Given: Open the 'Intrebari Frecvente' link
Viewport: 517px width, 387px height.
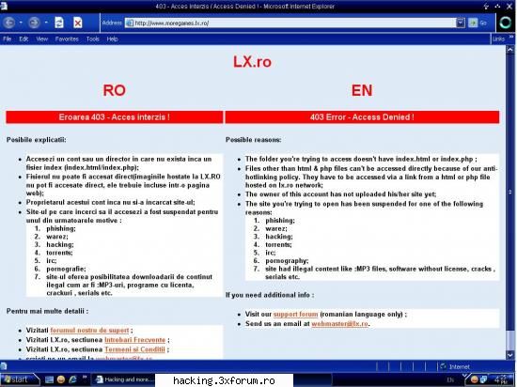Looking at the screenshot, I should (134, 340).
